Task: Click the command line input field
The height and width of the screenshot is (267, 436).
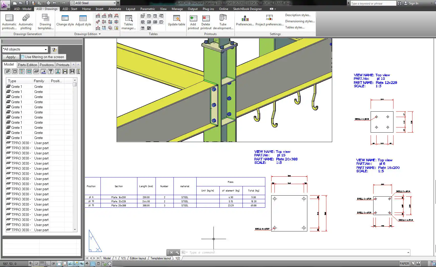Action: click(295, 252)
